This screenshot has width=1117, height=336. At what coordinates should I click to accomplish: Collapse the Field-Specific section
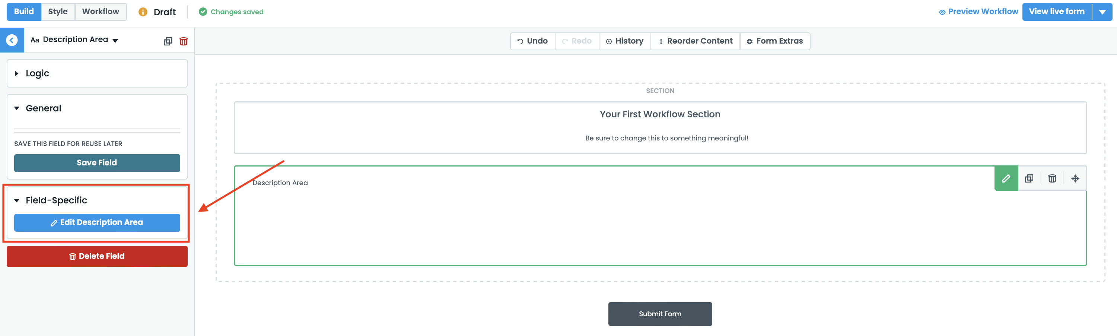tap(56, 200)
